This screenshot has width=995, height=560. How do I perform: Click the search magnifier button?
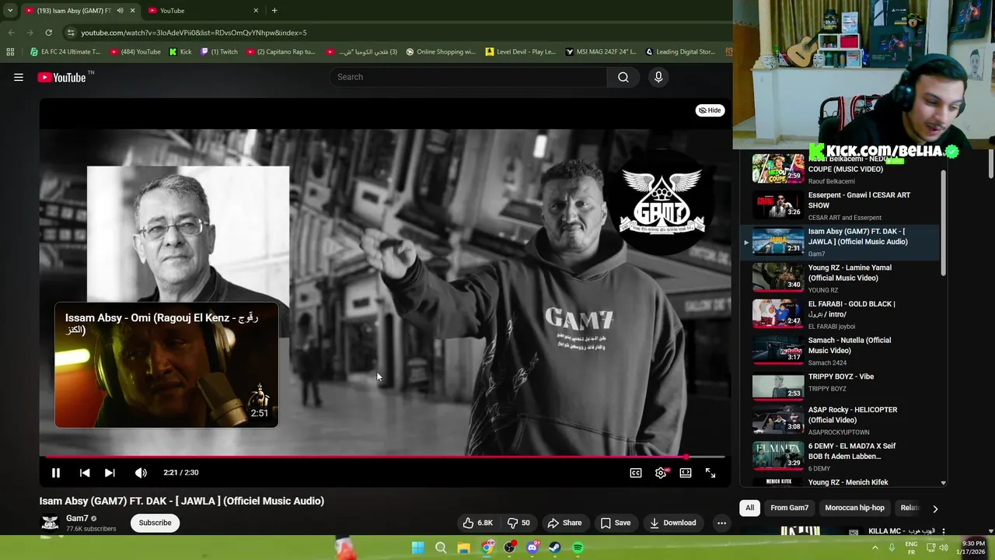pyautogui.click(x=623, y=77)
